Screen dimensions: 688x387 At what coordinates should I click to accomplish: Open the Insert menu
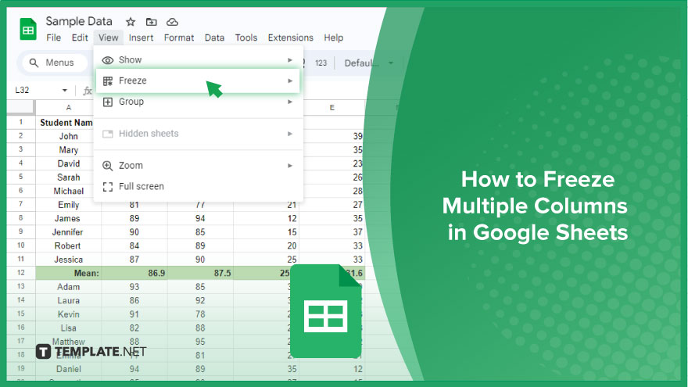point(141,38)
